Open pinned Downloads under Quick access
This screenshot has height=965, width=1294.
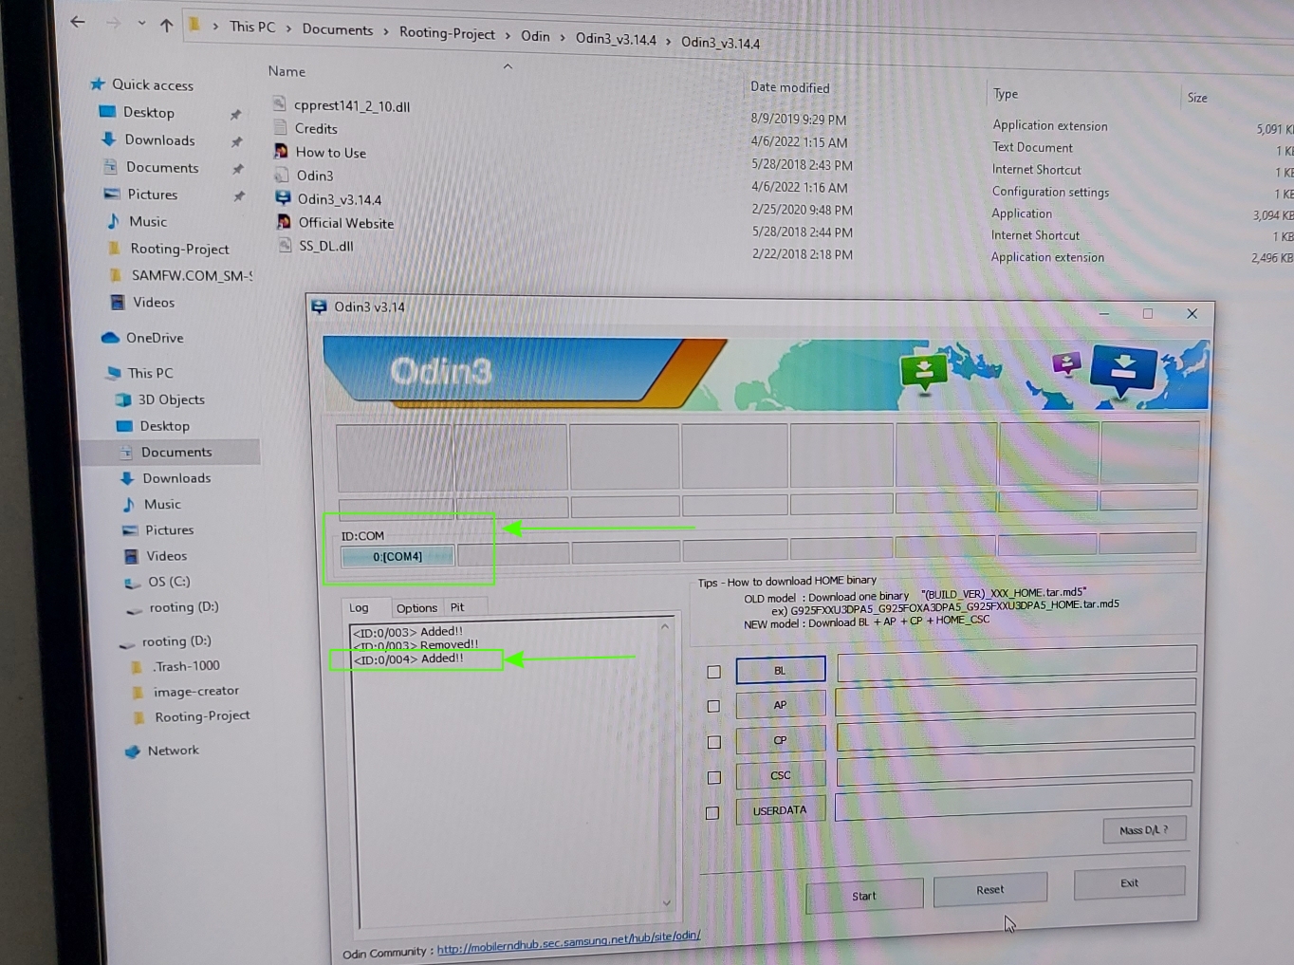tap(159, 139)
